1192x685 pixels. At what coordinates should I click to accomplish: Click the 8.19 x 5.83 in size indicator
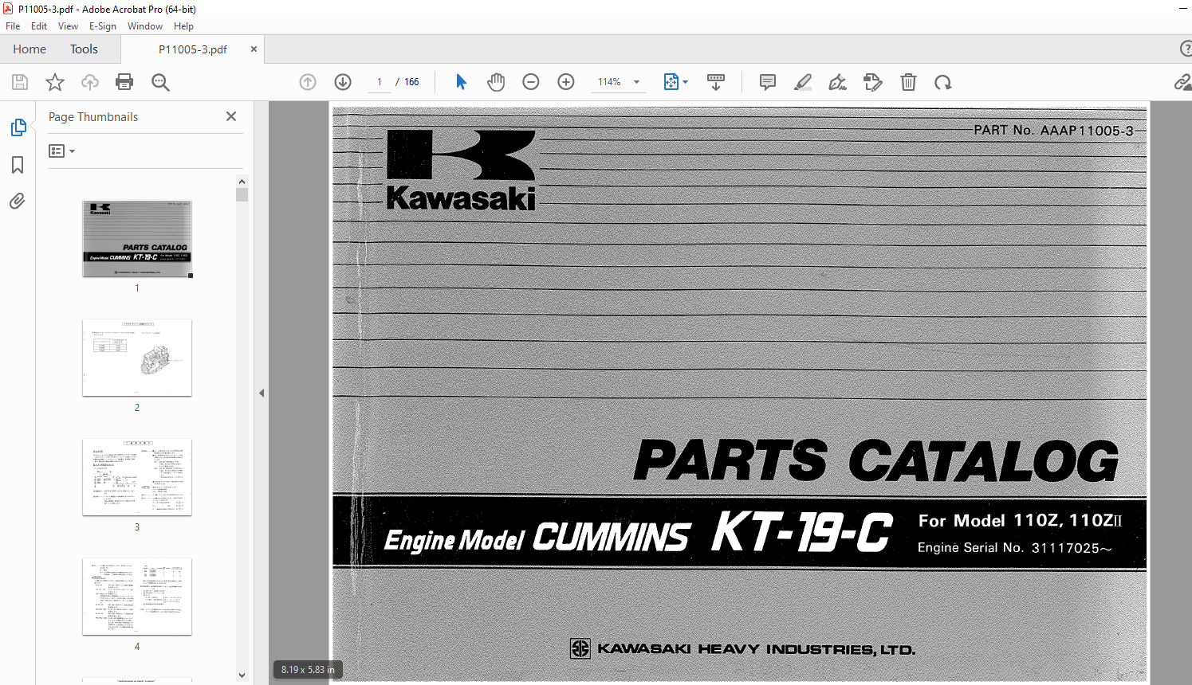(308, 670)
